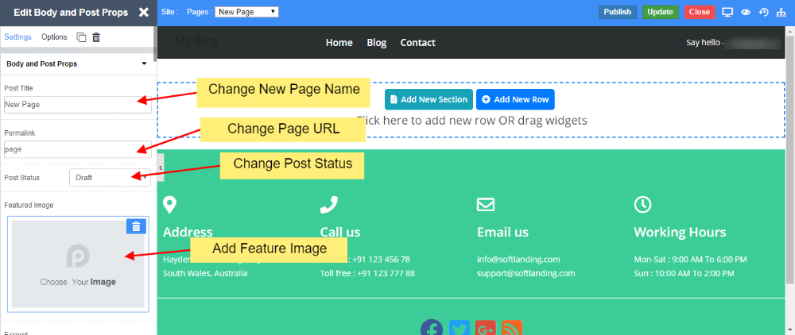Click the RSS feed icon in footer

click(x=511, y=329)
